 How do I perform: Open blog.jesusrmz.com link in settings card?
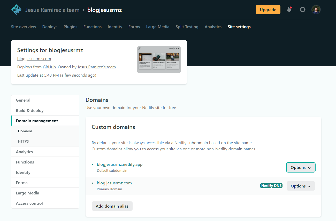pos(34,59)
